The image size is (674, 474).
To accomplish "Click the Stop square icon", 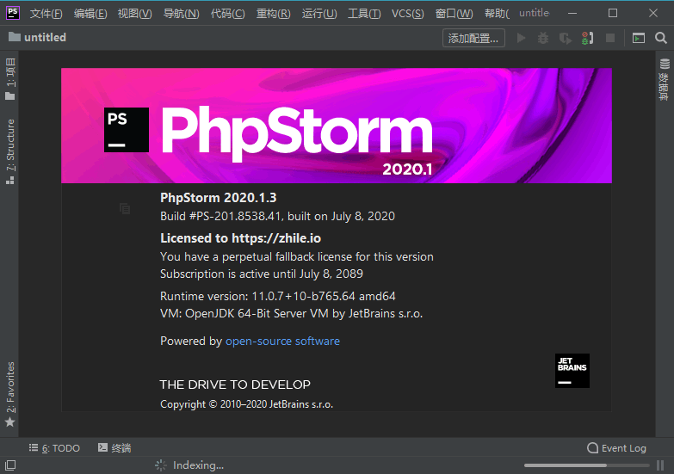I will point(610,38).
